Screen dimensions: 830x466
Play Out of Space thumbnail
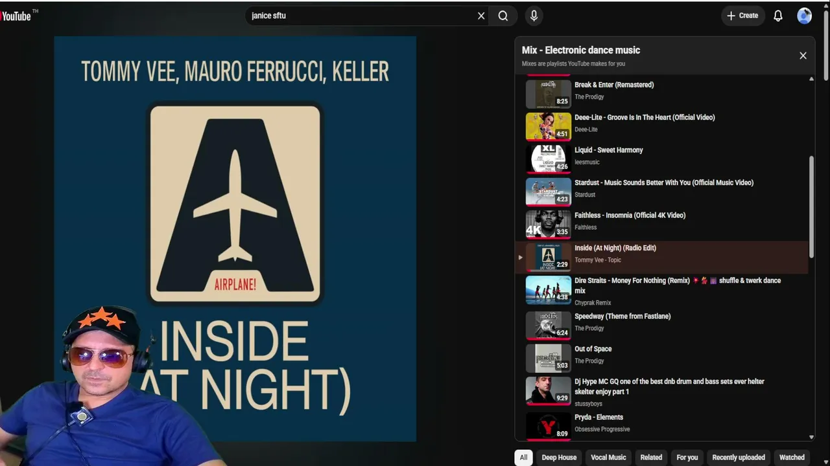tap(549, 359)
